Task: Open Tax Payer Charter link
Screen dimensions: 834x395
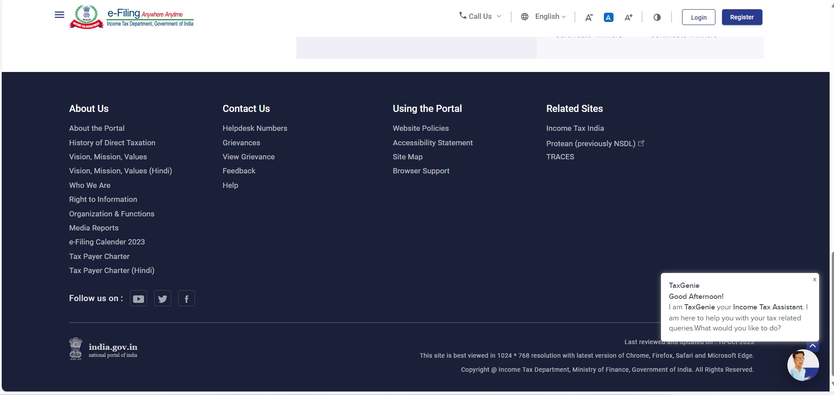Action: pyautogui.click(x=99, y=256)
